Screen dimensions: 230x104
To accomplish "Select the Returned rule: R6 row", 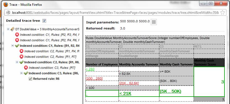I will click(x=46, y=79).
